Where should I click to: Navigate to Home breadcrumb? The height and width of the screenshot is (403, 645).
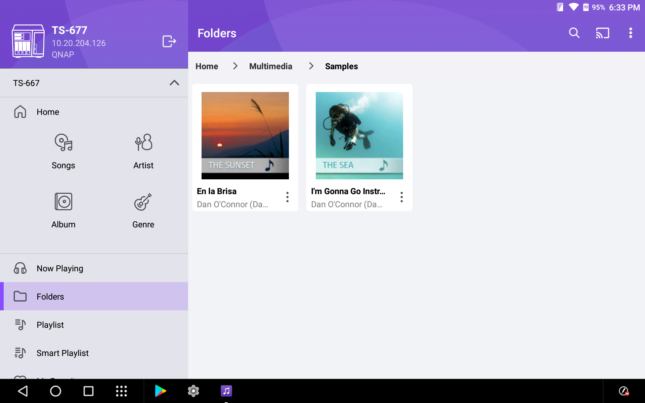[207, 66]
